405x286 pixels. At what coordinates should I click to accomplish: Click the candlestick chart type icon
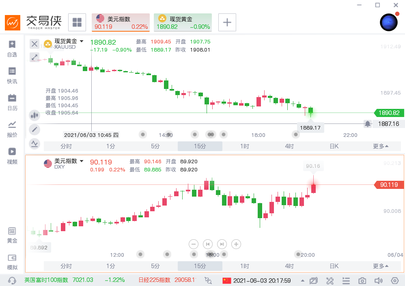tap(34, 115)
